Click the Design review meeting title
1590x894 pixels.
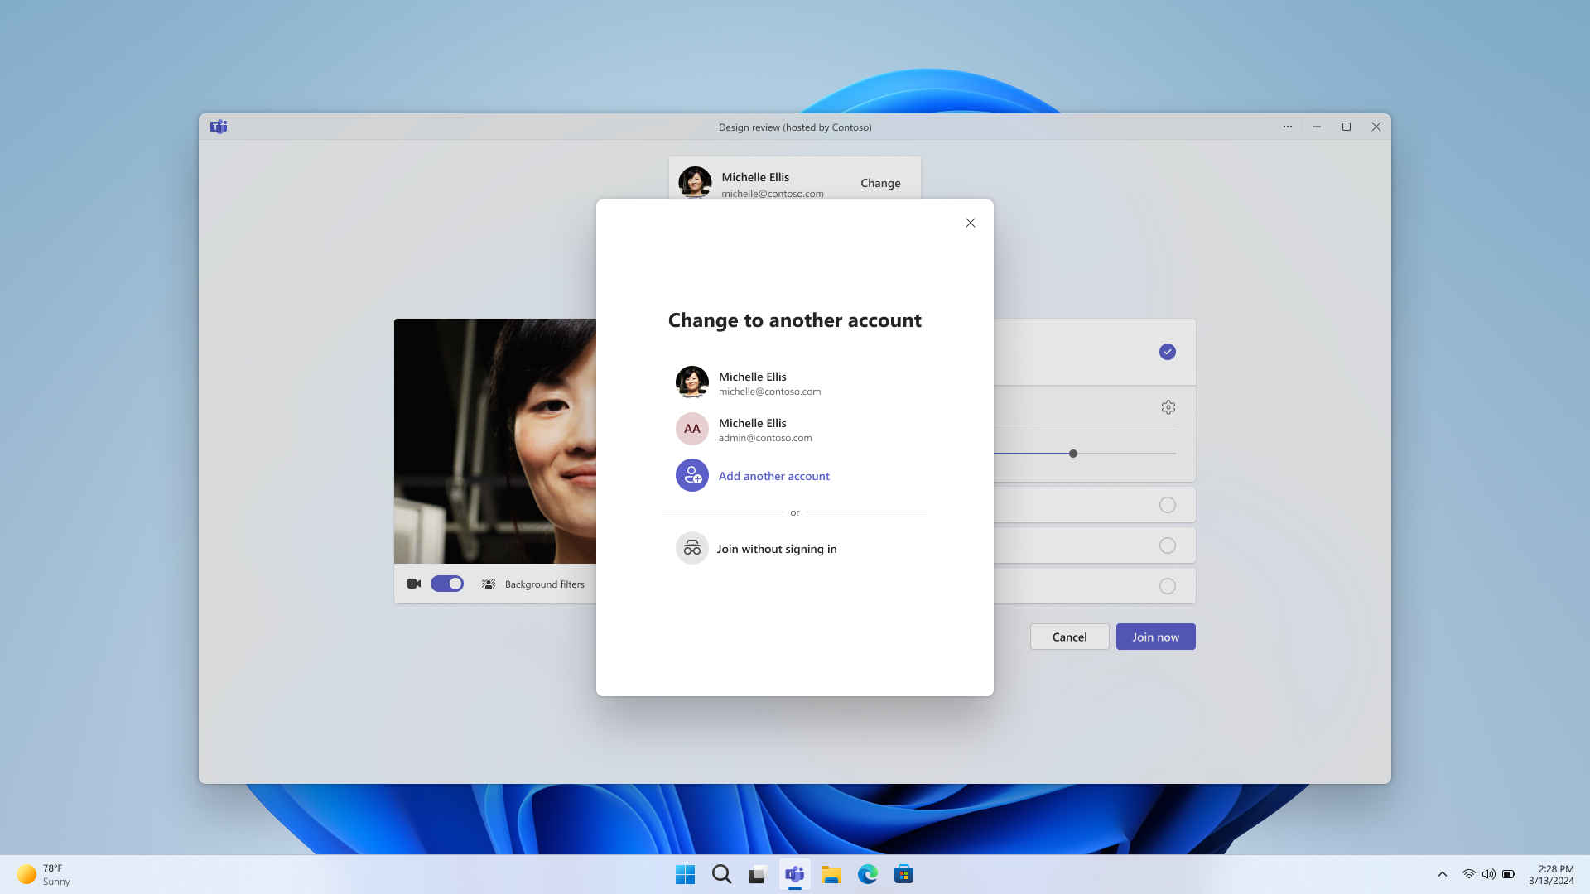(x=794, y=127)
